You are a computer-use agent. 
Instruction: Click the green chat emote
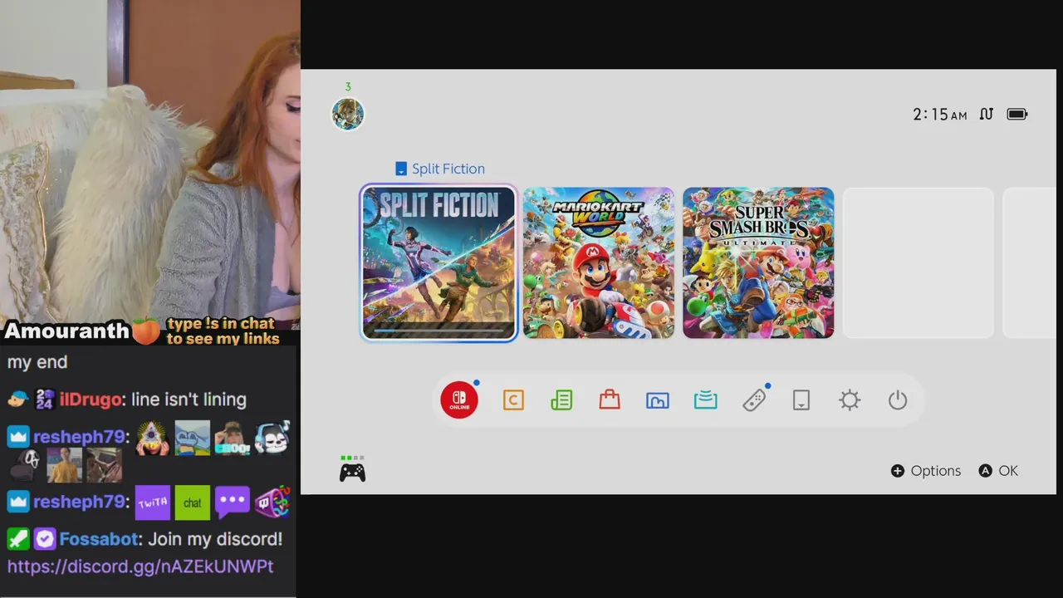click(x=193, y=502)
